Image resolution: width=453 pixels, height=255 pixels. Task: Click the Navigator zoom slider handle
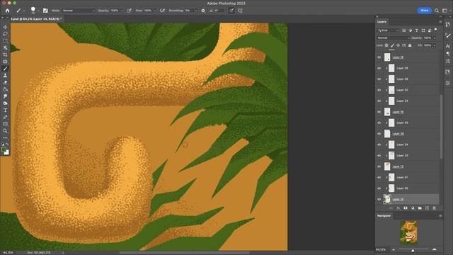click(x=413, y=250)
